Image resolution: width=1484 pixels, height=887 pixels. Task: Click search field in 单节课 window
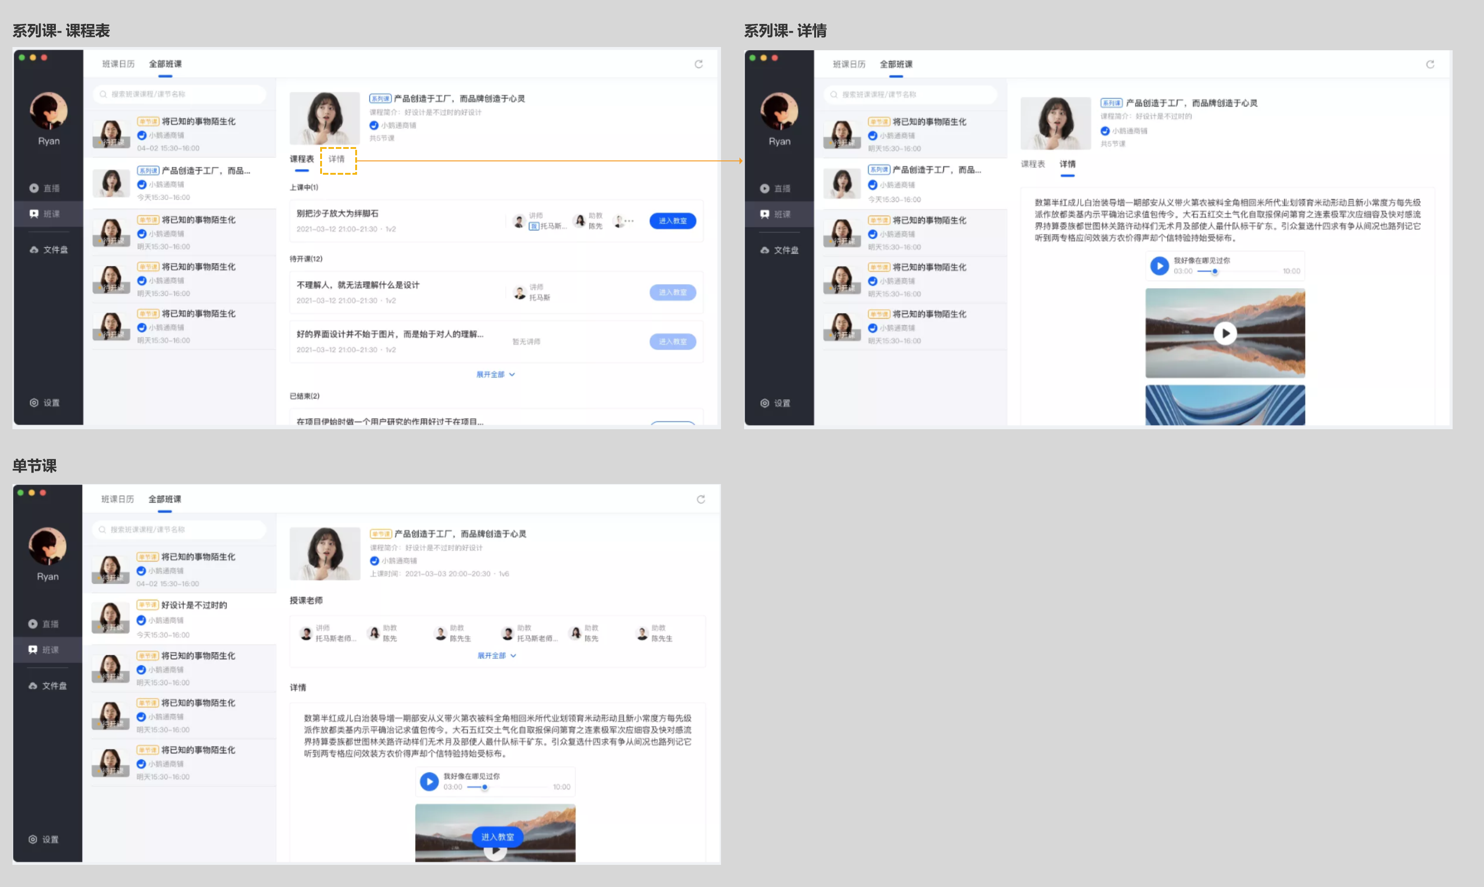pos(179,530)
